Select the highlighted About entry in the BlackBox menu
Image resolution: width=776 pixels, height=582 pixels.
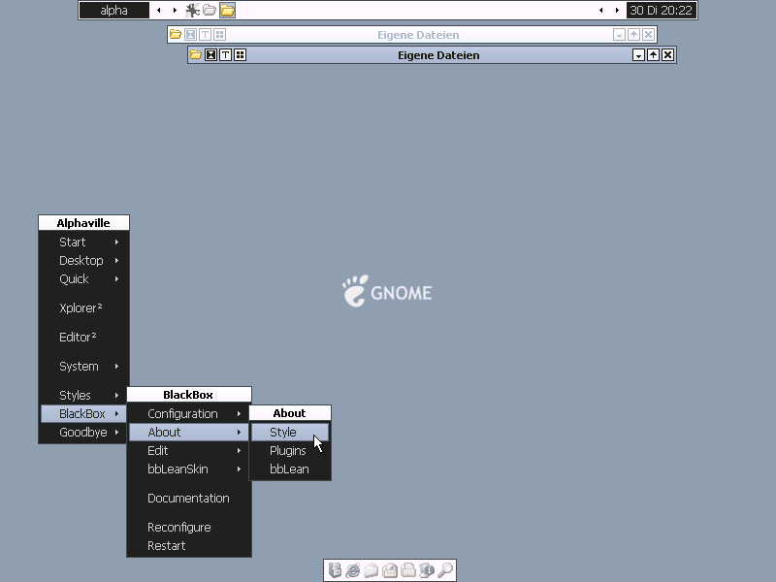[188, 432]
